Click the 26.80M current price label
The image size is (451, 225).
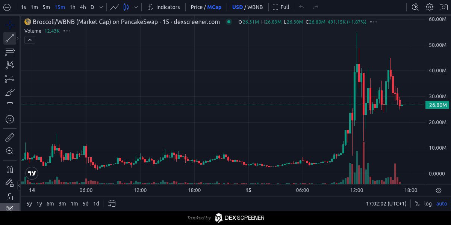point(437,105)
